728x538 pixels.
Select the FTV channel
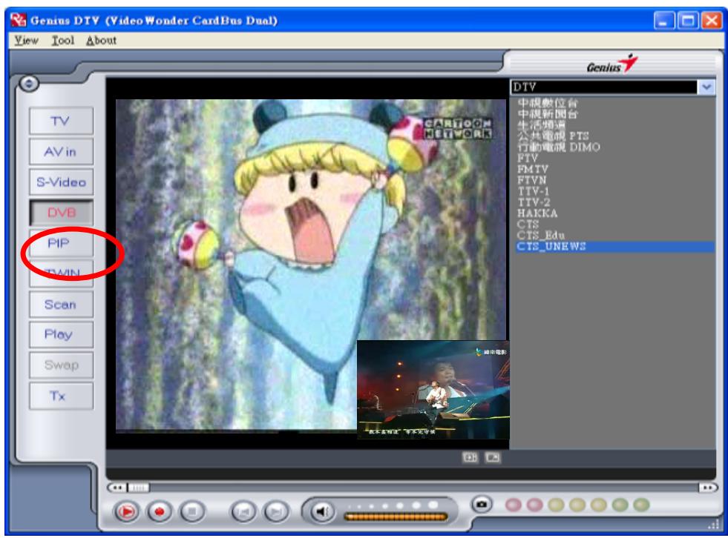click(527, 158)
